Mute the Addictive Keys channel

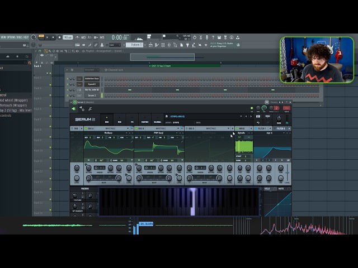[68, 79]
